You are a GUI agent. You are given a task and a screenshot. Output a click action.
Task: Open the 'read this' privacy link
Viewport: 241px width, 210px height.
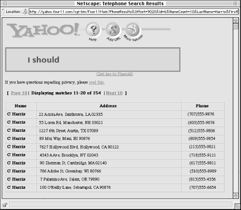click(96, 82)
